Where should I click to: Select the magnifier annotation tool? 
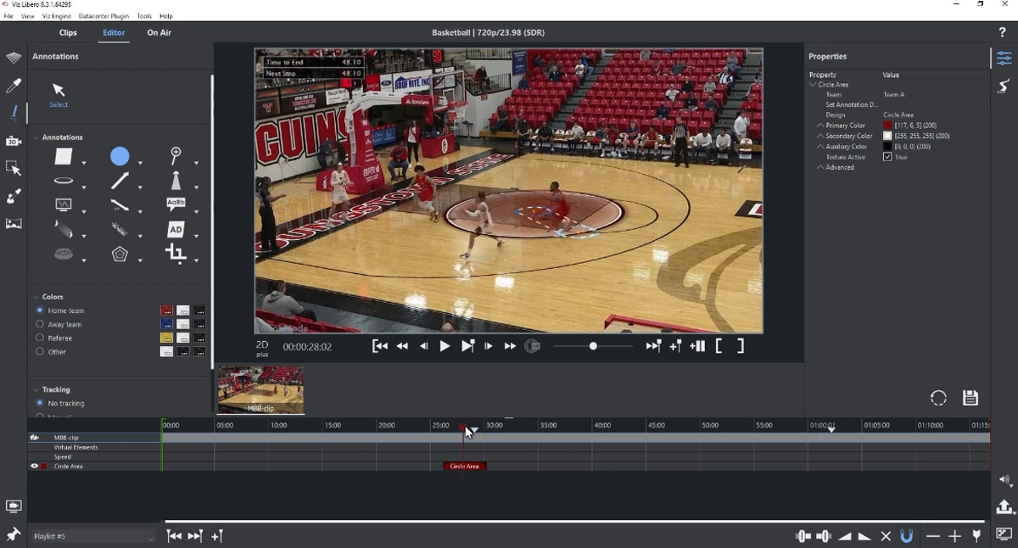point(176,155)
